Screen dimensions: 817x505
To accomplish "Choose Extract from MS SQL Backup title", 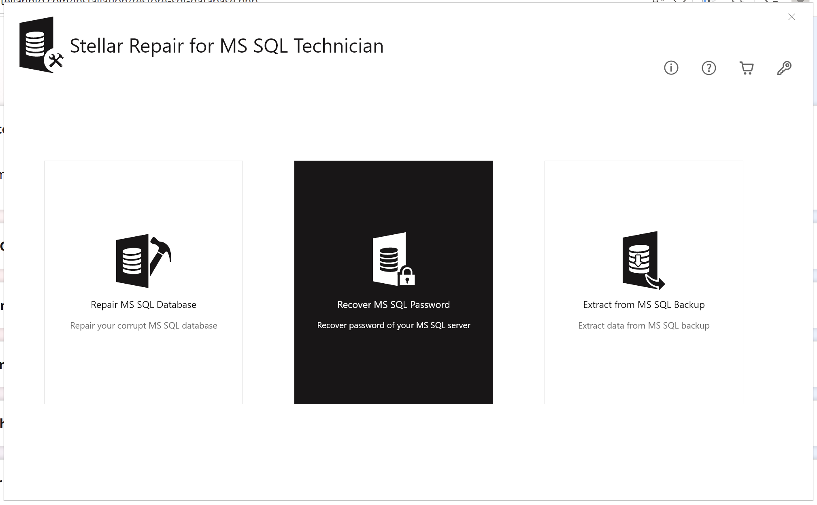I will (644, 305).
